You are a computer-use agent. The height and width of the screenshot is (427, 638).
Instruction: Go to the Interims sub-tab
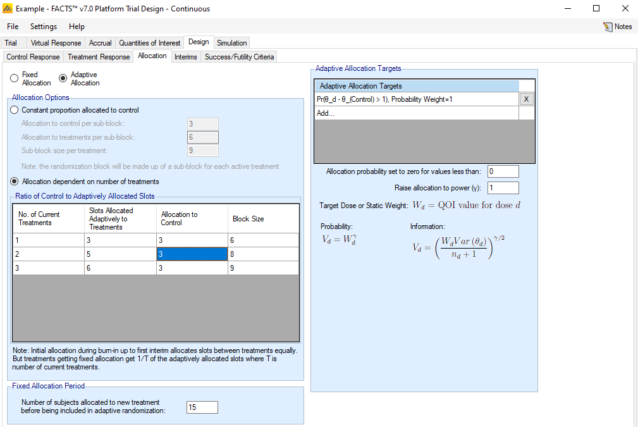pos(186,57)
